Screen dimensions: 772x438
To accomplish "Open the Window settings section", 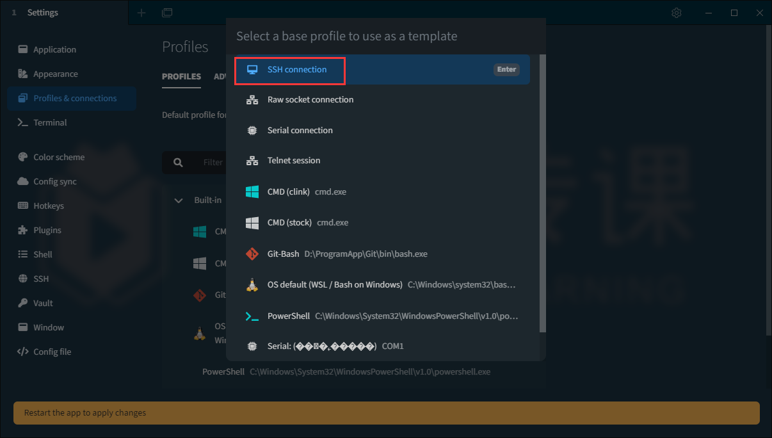I will 72,327.
